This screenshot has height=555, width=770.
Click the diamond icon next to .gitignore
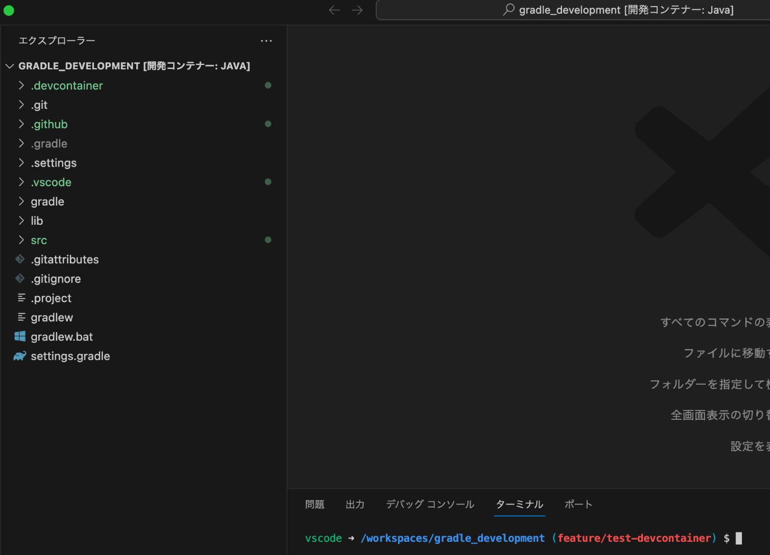pyautogui.click(x=20, y=279)
